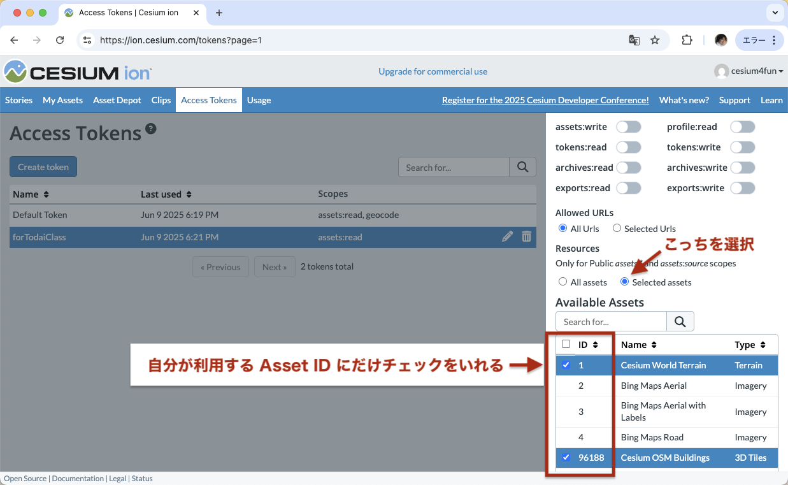Open browser extensions puzzle icon
Image resolution: width=788 pixels, height=485 pixels.
687,40
